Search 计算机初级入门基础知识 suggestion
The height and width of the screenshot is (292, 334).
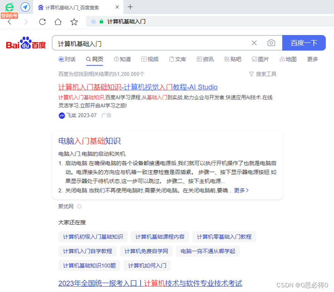point(93,237)
